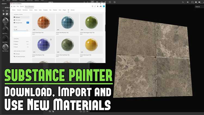
Task: Click the search field in Painter's Assets panel
Action: pos(7,11)
